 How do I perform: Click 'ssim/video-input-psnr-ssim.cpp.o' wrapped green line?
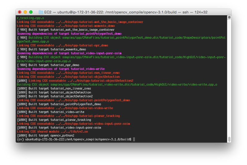tap(44, 61)
